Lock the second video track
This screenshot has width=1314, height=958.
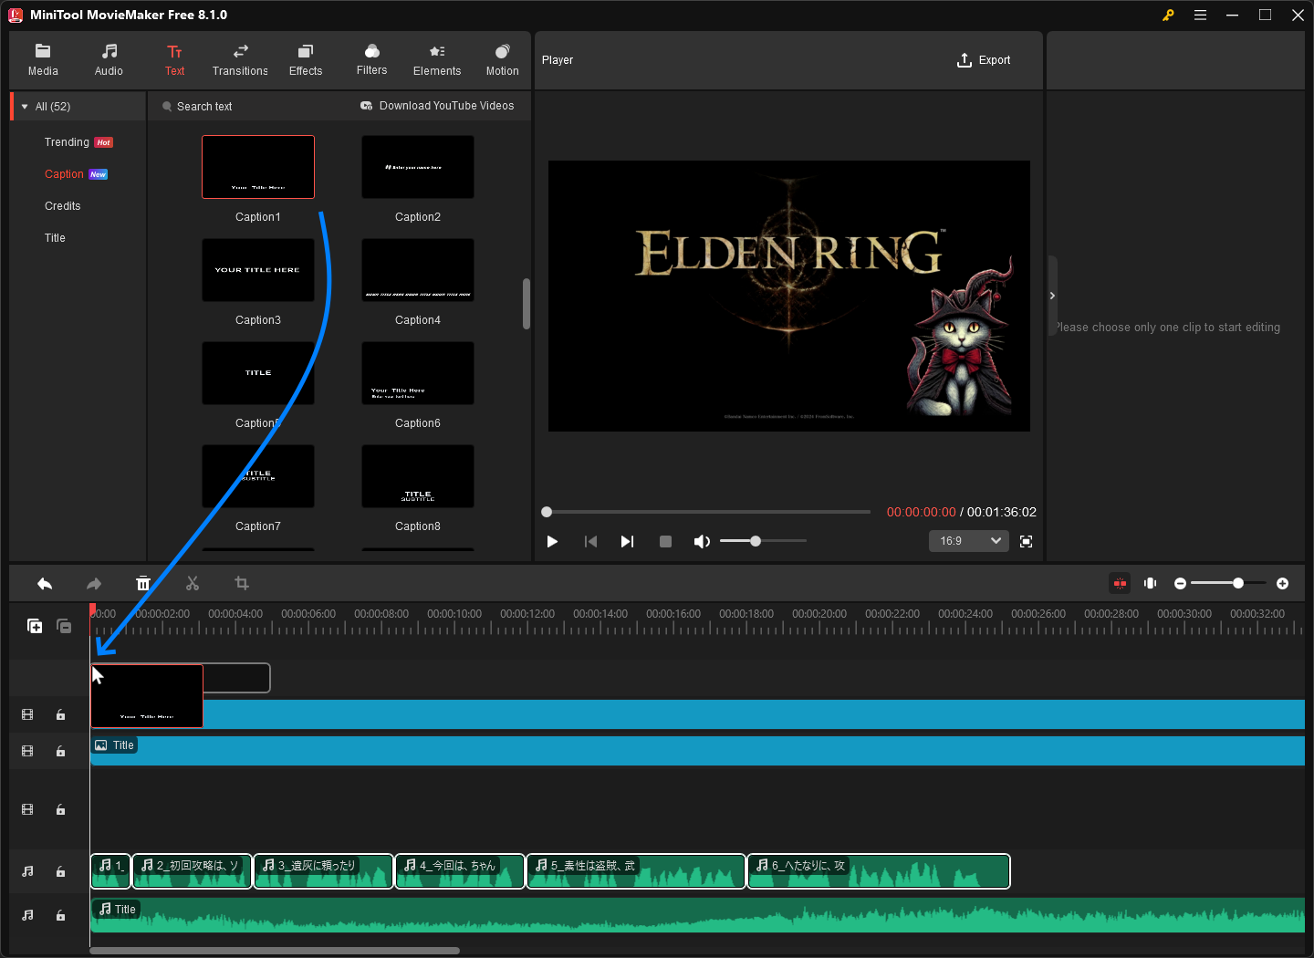(60, 752)
